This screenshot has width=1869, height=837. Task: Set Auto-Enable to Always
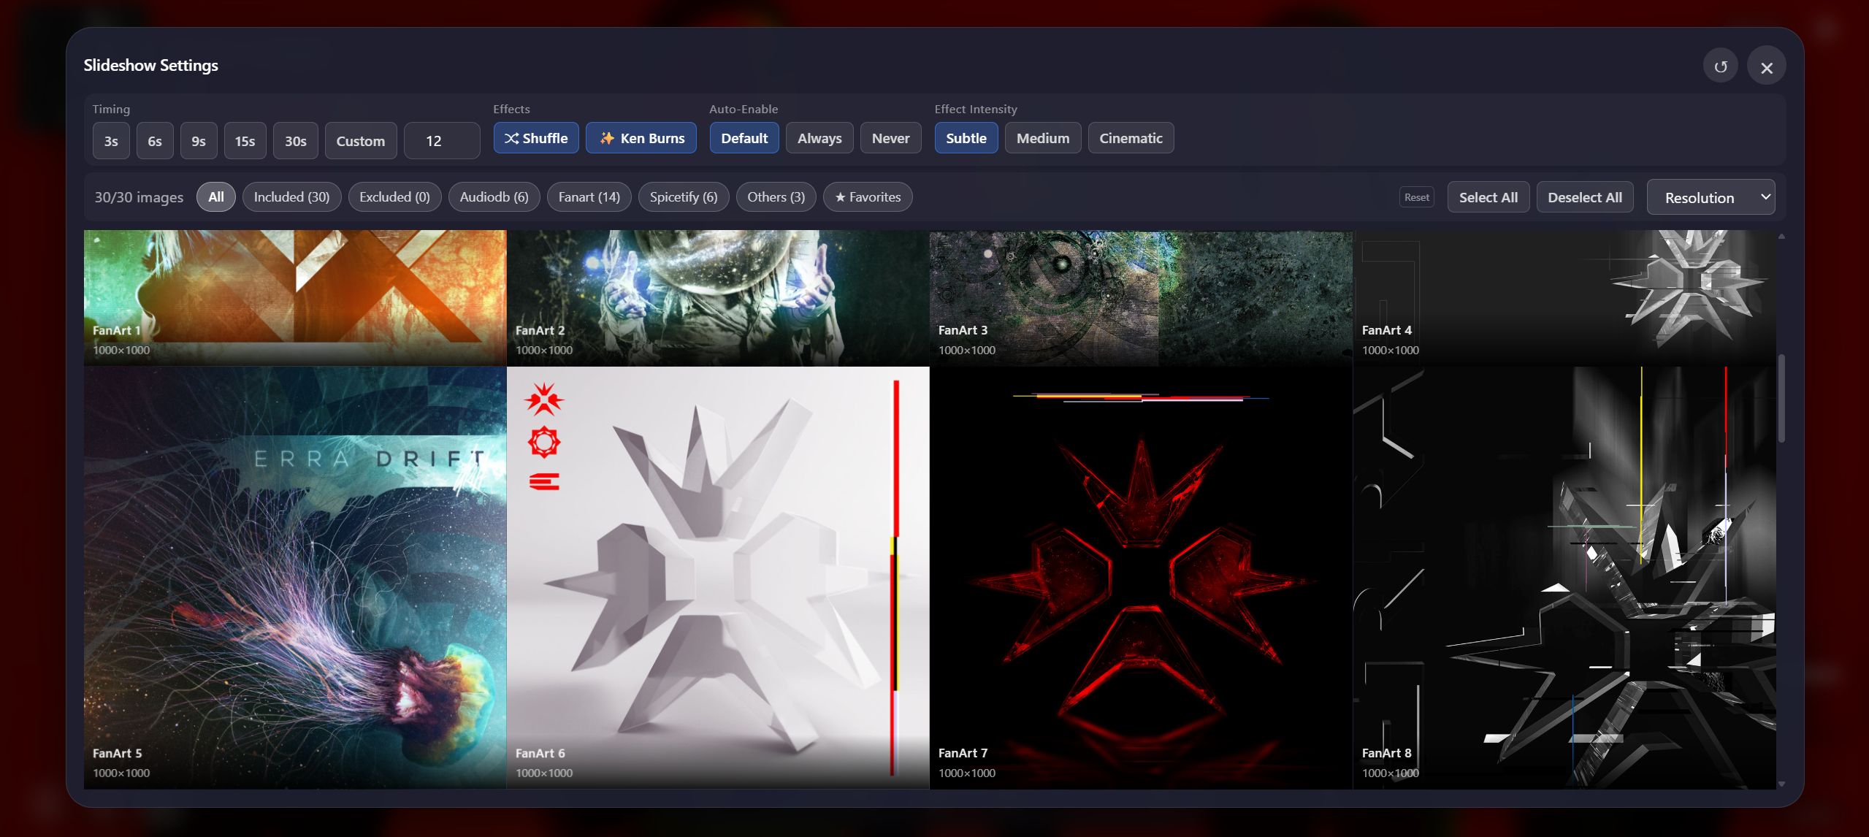click(819, 138)
